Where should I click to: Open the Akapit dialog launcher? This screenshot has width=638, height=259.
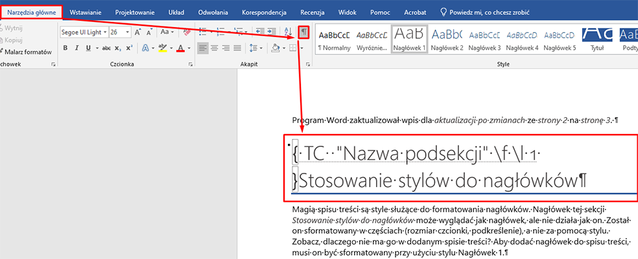click(308, 64)
